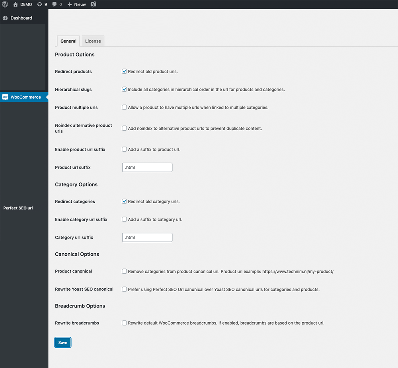Click the updates icon showing 9
398x368 pixels.
point(39,4)
